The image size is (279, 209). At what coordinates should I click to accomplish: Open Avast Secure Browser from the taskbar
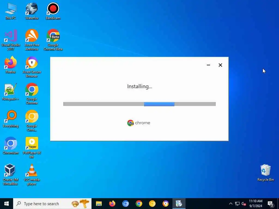[165, 204]
